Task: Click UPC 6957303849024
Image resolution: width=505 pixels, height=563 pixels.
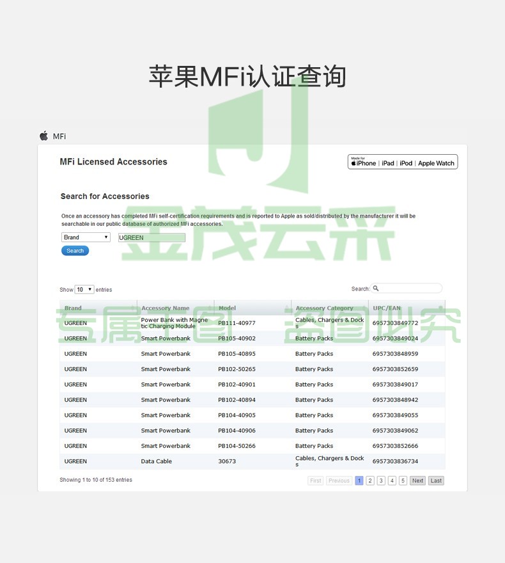Action: [395, 338]
